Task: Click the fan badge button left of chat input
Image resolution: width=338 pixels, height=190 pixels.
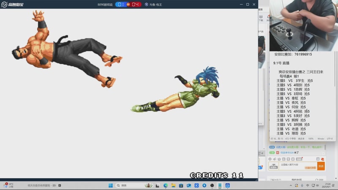Action: click(273, 166)
